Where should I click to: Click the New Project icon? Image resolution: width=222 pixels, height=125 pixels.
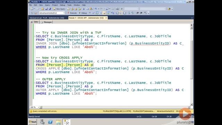(x=32, y=9)
